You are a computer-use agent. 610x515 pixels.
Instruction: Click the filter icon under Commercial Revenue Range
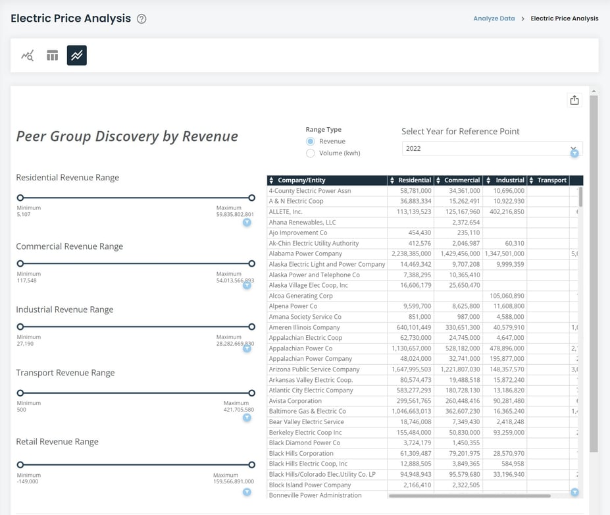coord(247,285)
